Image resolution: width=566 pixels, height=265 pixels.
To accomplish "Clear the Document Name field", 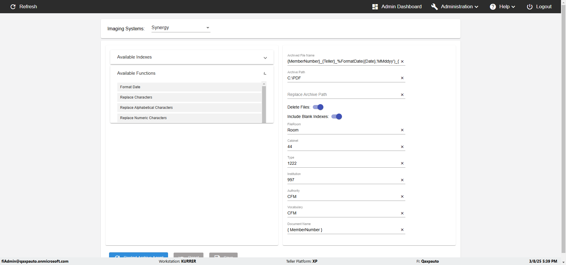I will [x=402, y=230].
